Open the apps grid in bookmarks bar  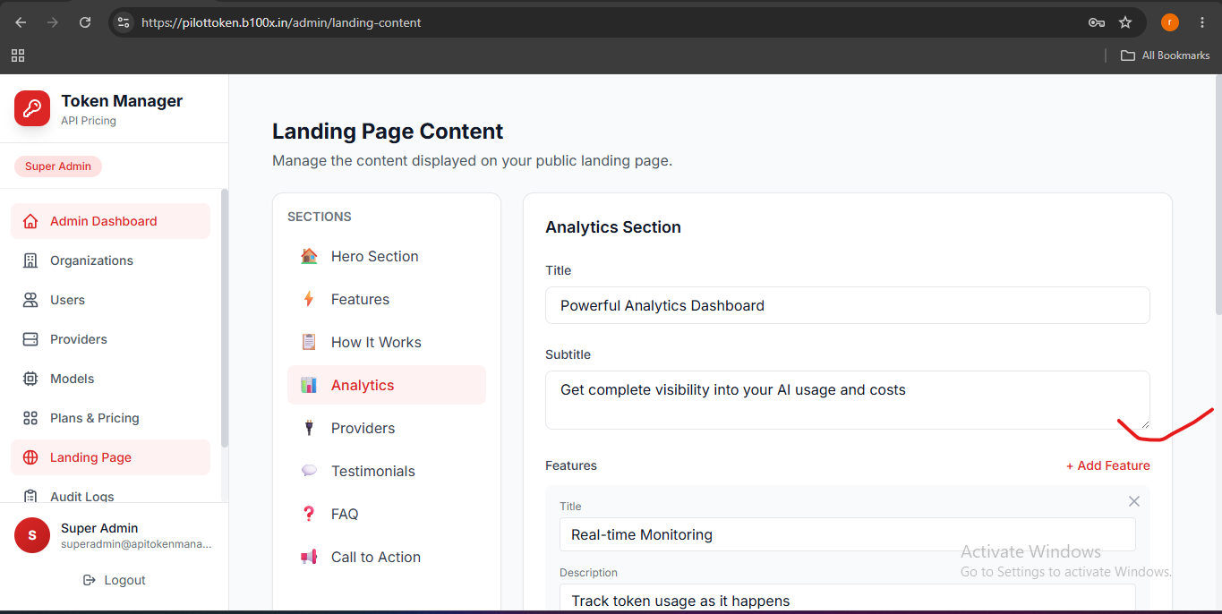18,55
